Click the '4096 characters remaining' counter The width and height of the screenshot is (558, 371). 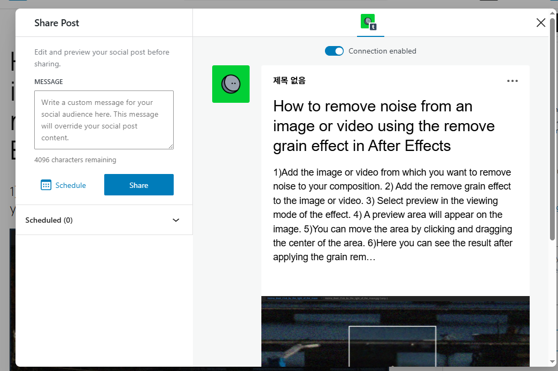click(75, 160)
